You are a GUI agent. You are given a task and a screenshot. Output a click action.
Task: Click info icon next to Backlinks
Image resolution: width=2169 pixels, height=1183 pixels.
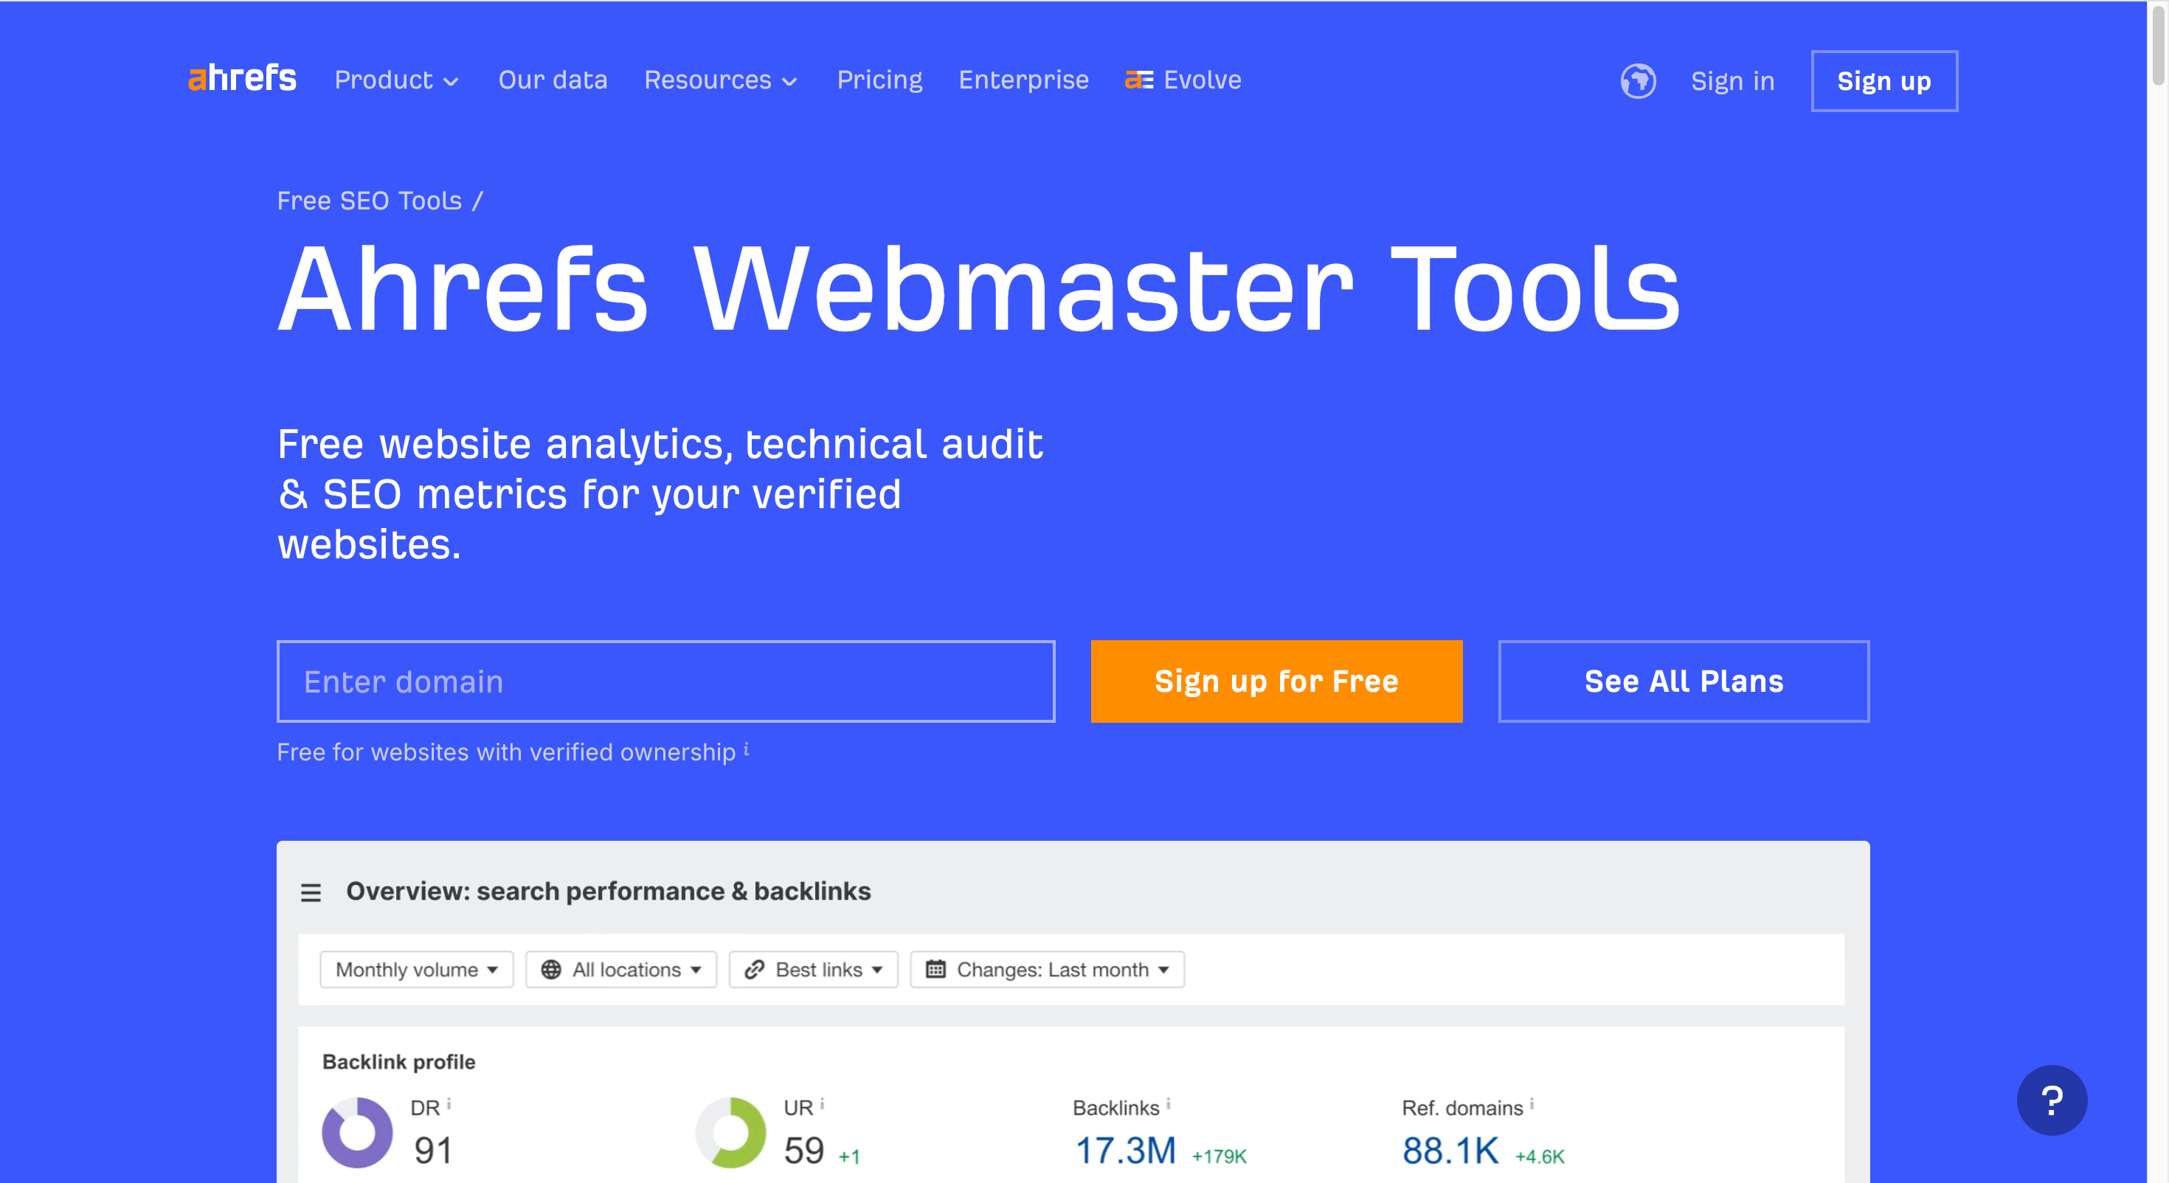[1168, 1103]
